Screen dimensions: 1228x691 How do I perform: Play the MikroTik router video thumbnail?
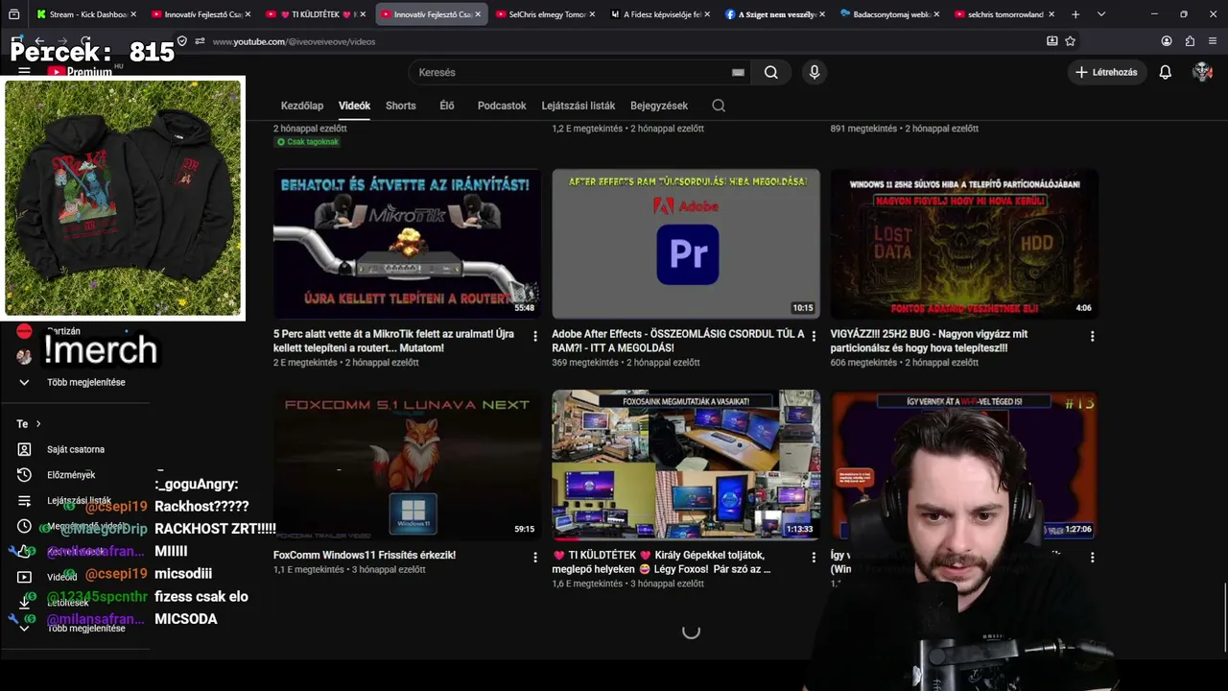pyautogui.click(x=407, y=244)
